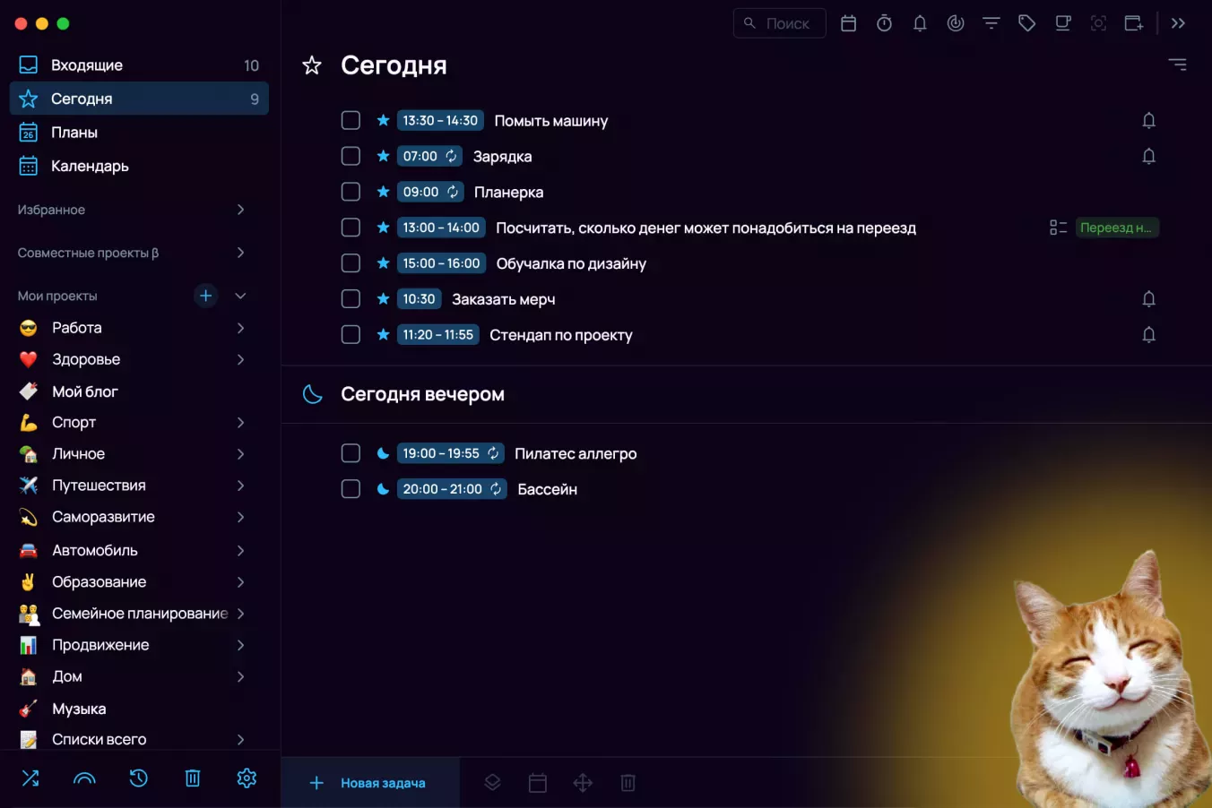This screenshot has height=808, width=1212.
Task: Check off Зарядка task
Action: pos(351,156)
